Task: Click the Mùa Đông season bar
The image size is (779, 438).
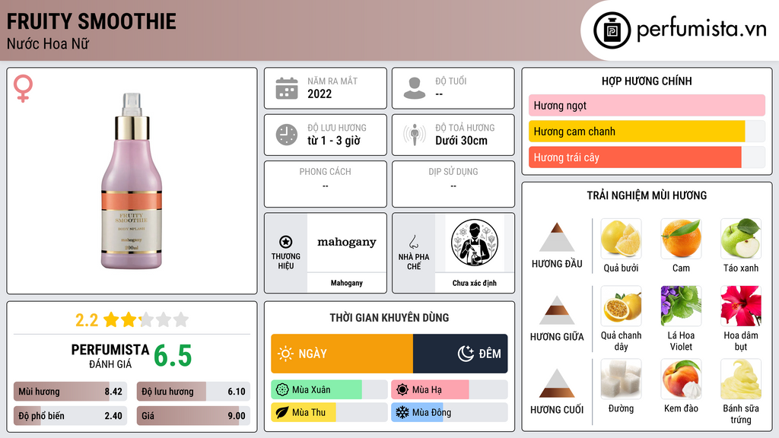Action: coord(450,413)
